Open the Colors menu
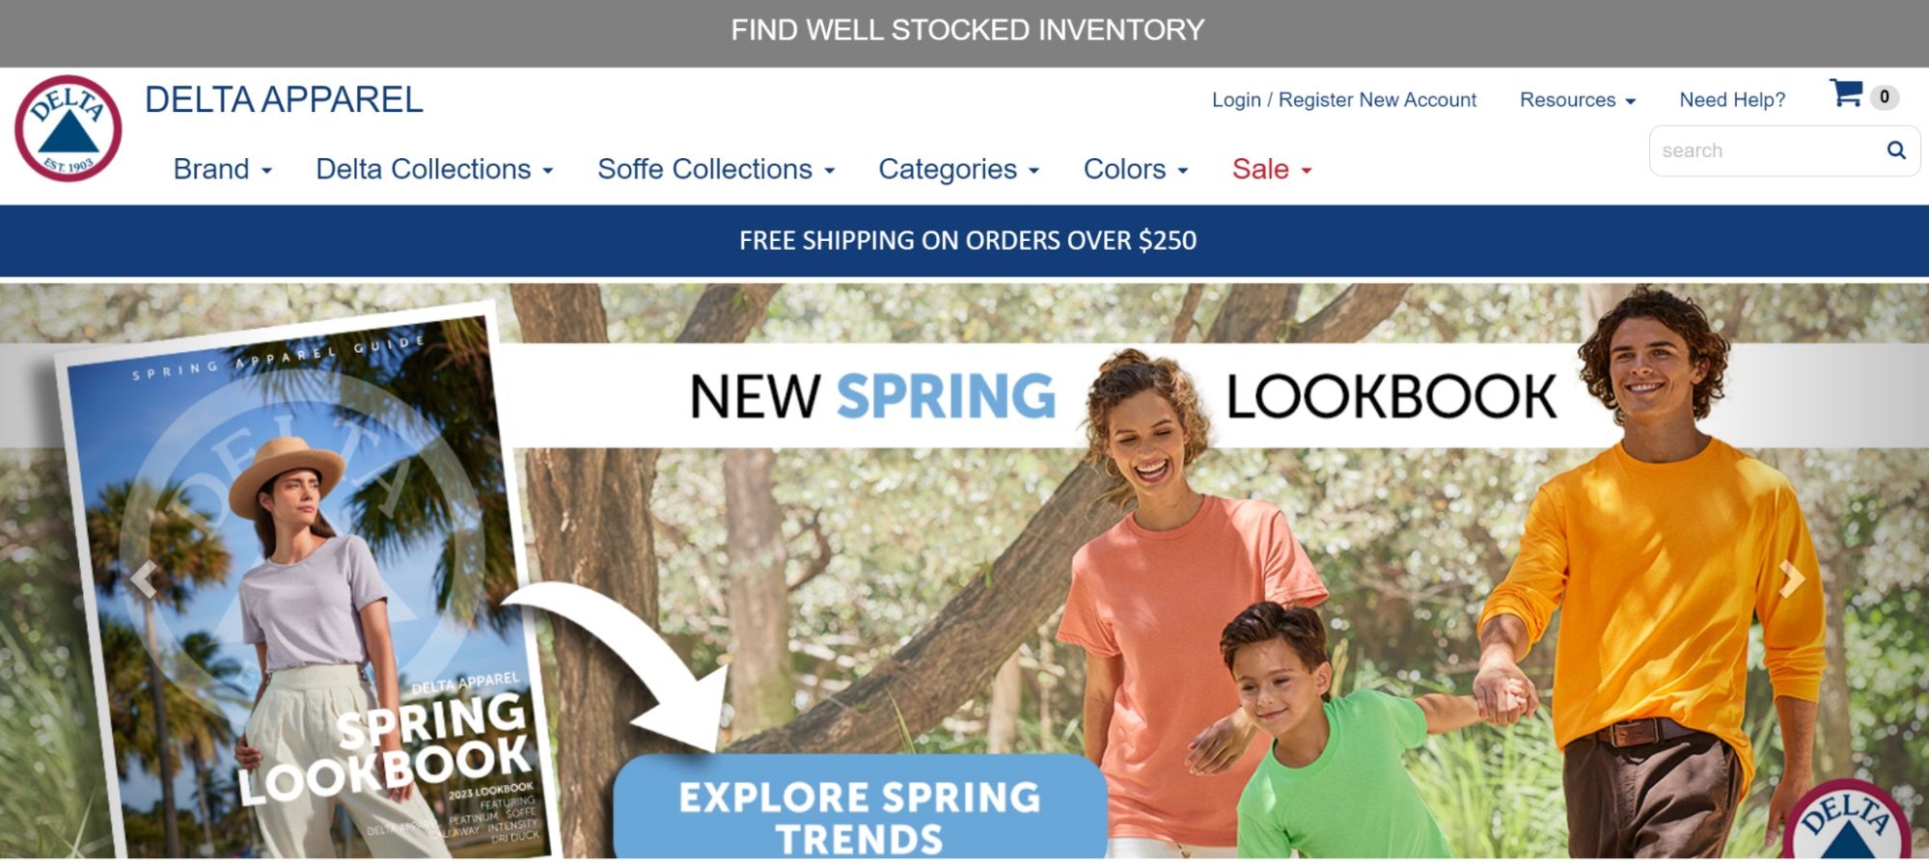This screenshot has width=1929, height=863. click(x=1136, y=170)
